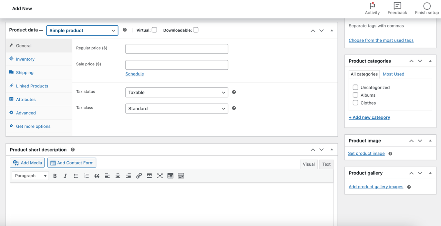Open the Paragraph style selector
The height and width of the screenshot is (226, 441).
[30, 176]
